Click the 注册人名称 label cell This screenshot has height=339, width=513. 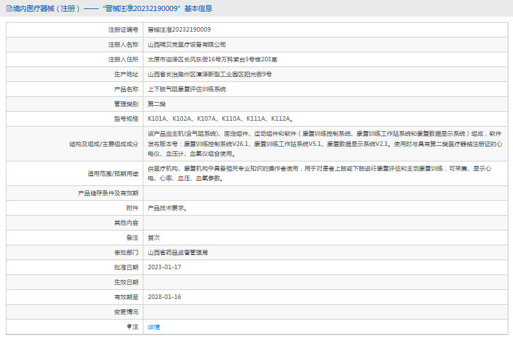tap(74, 45)
